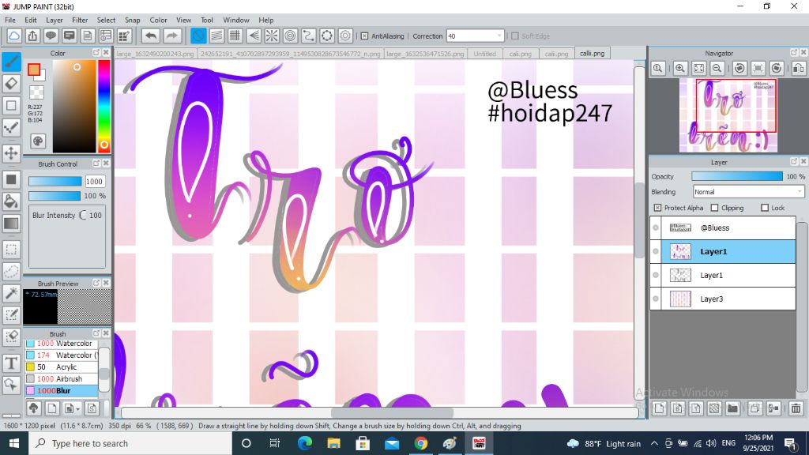Rotate canvas left in Navigator
The width and height of the screenshot is (809, 455).
pos(739,68)
